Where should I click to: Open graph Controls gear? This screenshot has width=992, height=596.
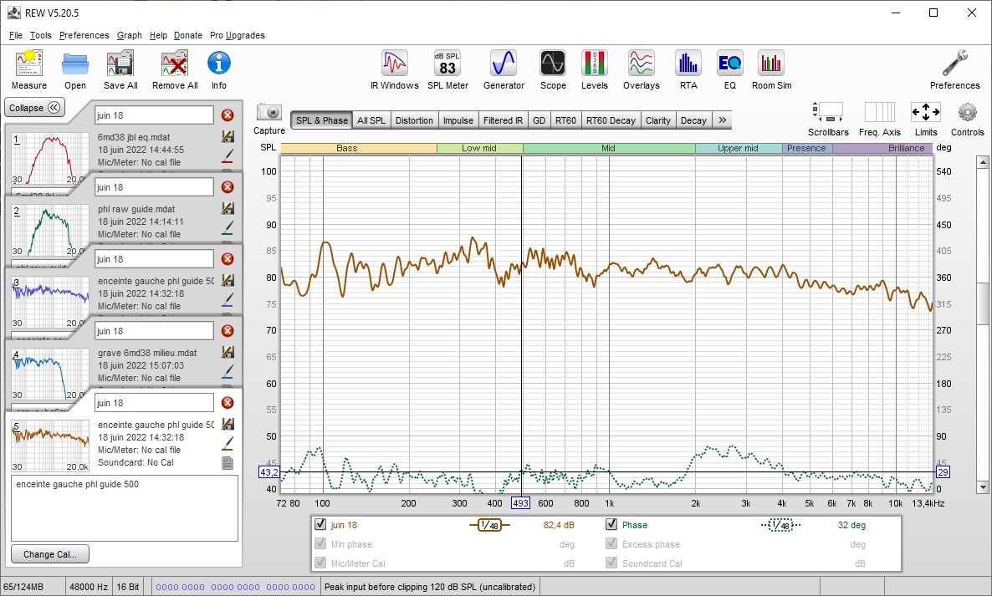[968, 113]
